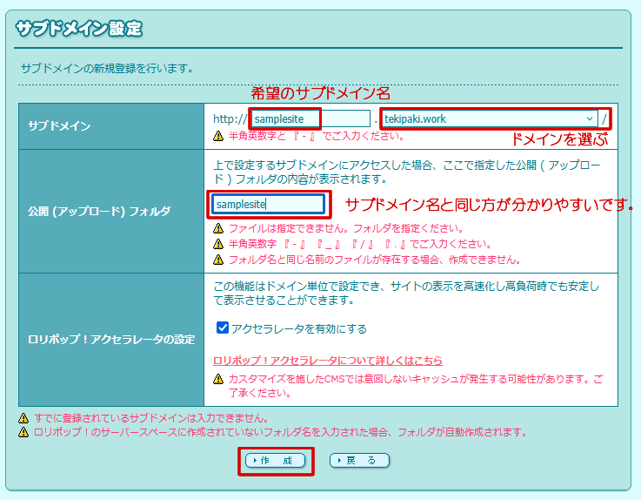Click the domain dropdown chevron arrow

(589, 118)
